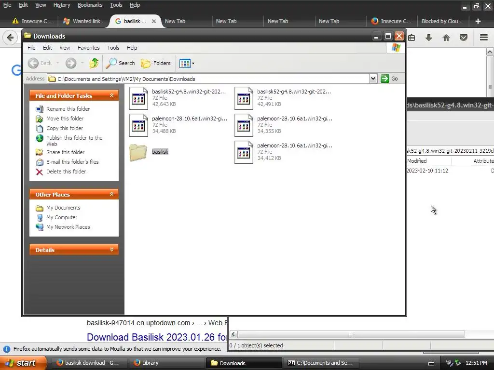Image resolution: width=494 pixels, height=370 pixels.
Task: Expand the Details panel
Action: [111, 250]
